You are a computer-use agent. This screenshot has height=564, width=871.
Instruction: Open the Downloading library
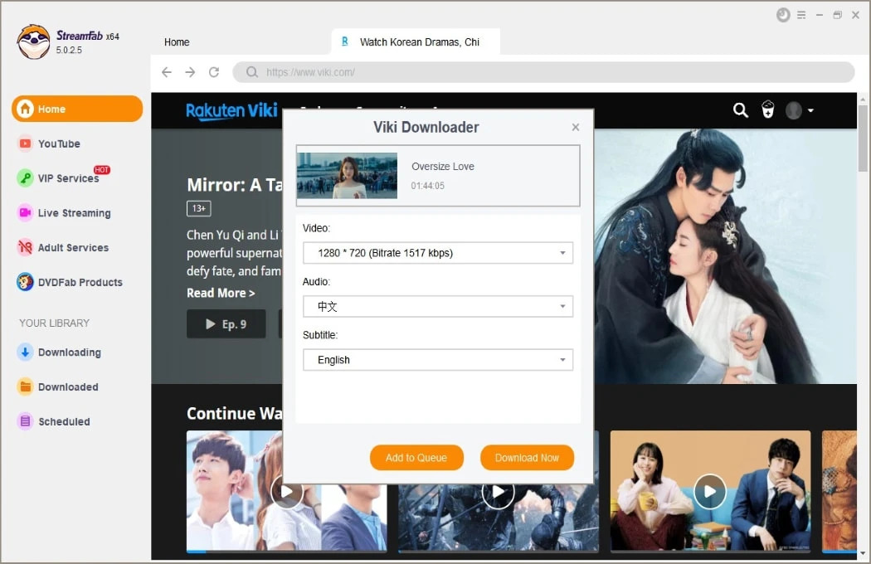pos(70,352)
